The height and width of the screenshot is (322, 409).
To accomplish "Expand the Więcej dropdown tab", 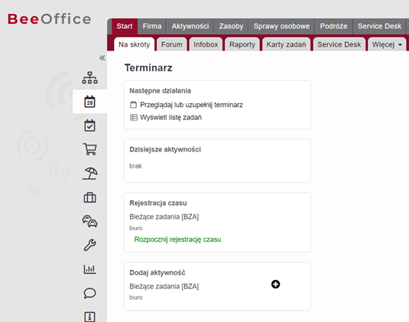I will pos(387,44).
